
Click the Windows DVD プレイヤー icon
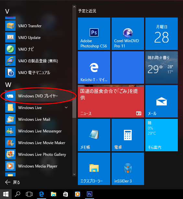(10, 96)
